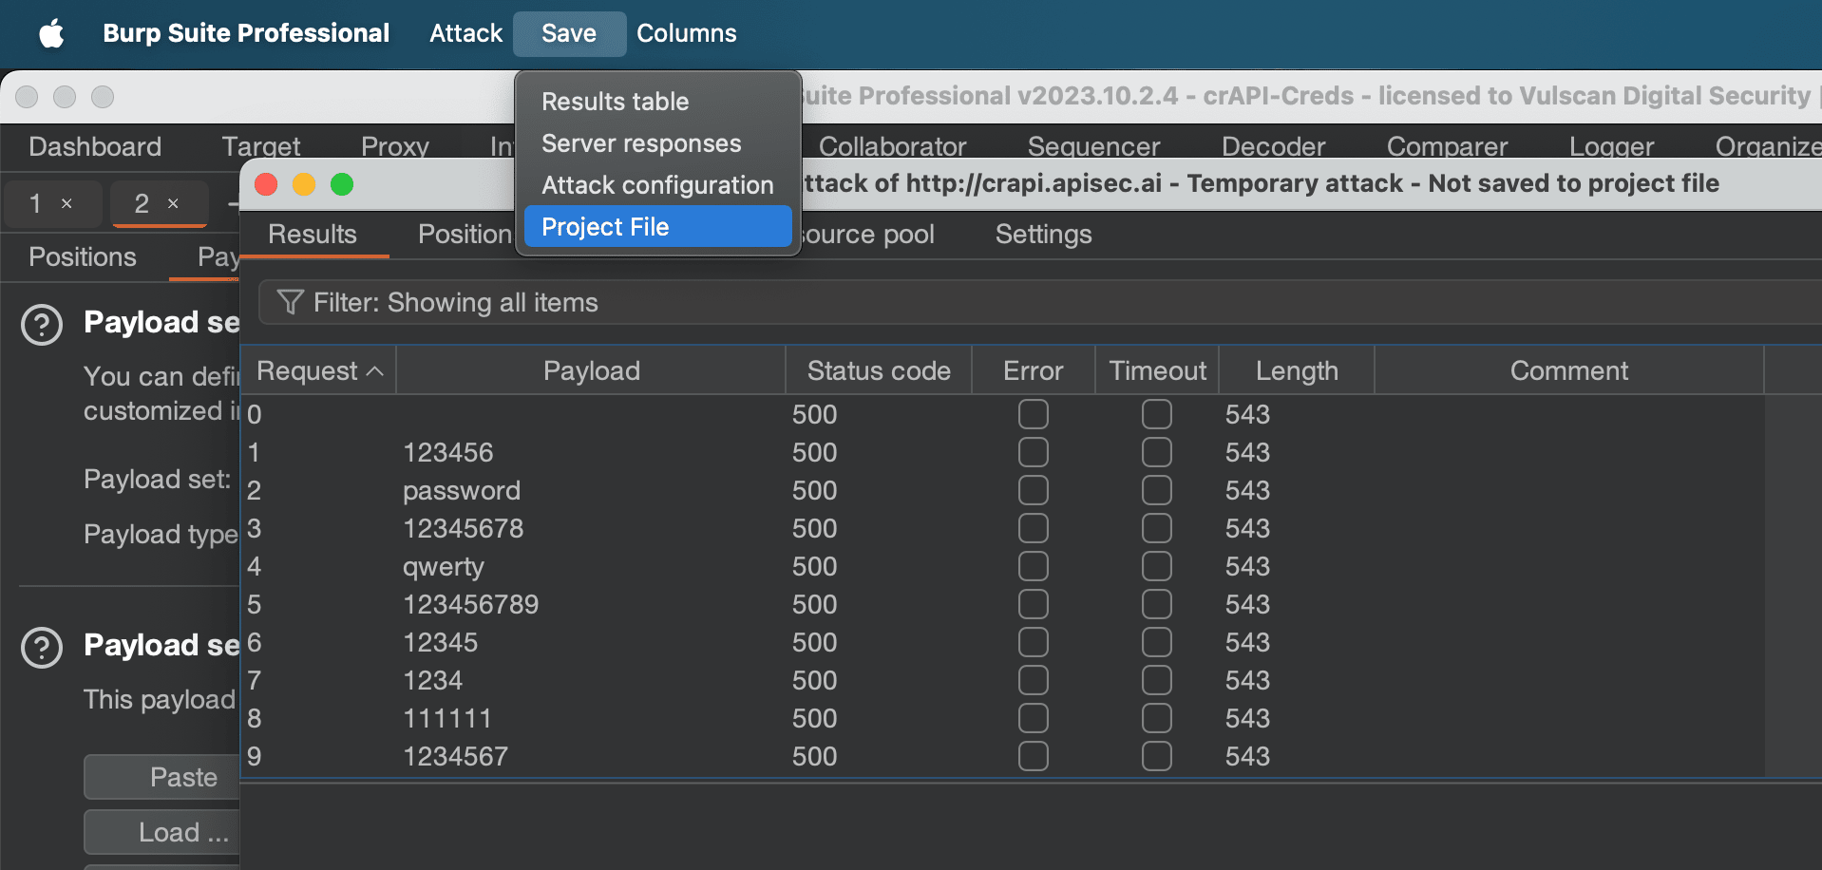Viewport: 1822px width, 870px height.
Task: Select row with payload 12345
Action: pos(1003,643)
